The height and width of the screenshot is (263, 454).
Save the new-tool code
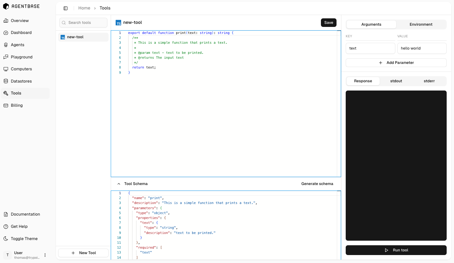point(329,23)
